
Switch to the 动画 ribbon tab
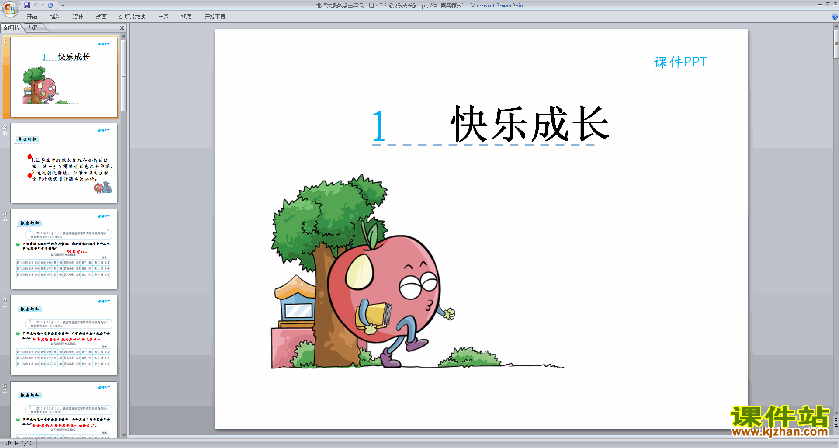coord(101,17)
